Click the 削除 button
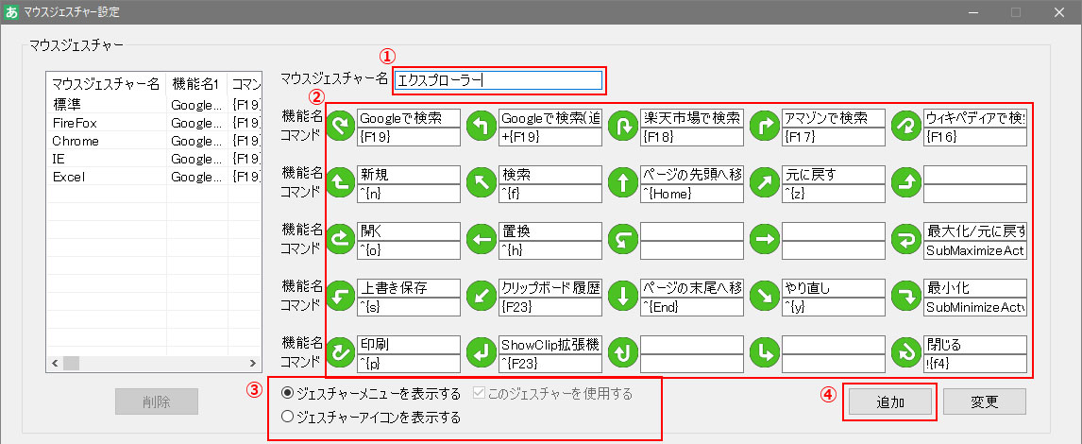The image size is (1082, 444). (157, 401)
